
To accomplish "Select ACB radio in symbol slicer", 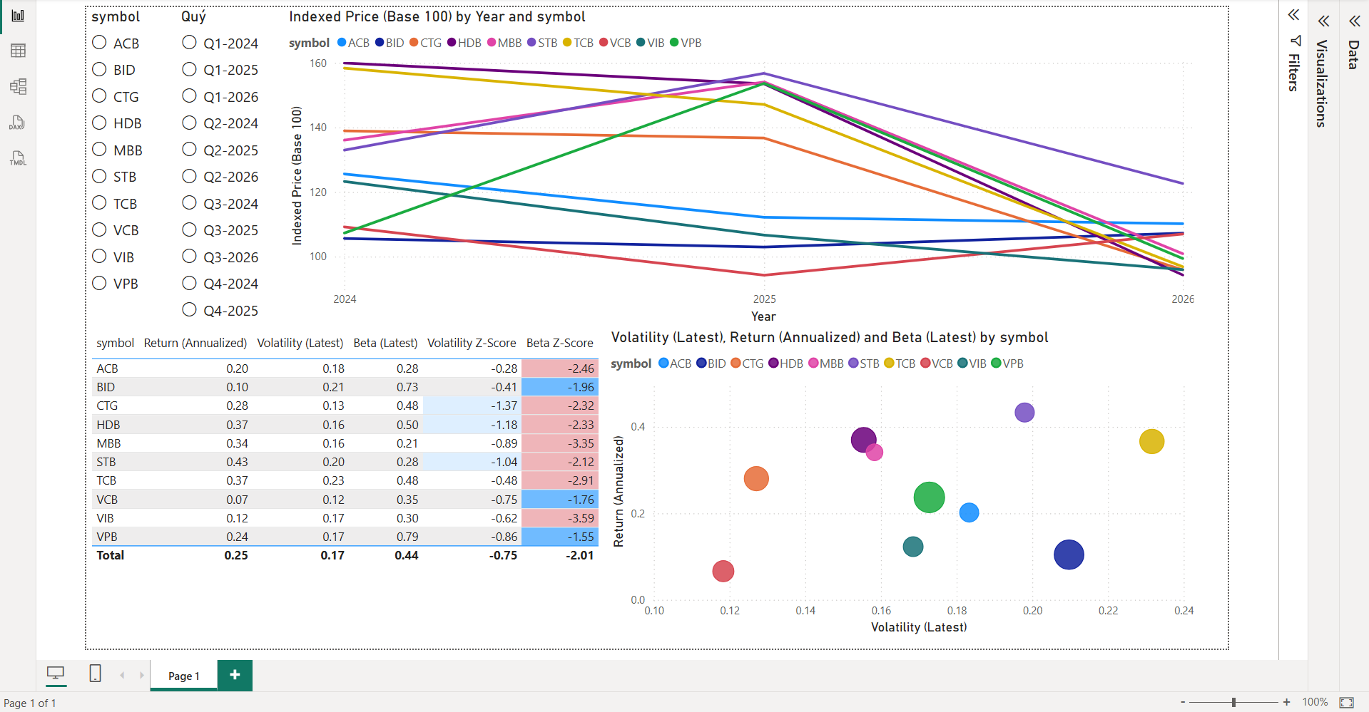I will coord(100,43).
